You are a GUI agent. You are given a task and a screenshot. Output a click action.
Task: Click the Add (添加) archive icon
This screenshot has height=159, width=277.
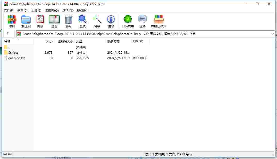tap(12, 19)
